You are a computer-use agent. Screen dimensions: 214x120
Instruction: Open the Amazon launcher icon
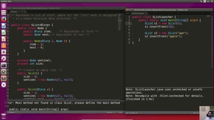tap(4, 52)
